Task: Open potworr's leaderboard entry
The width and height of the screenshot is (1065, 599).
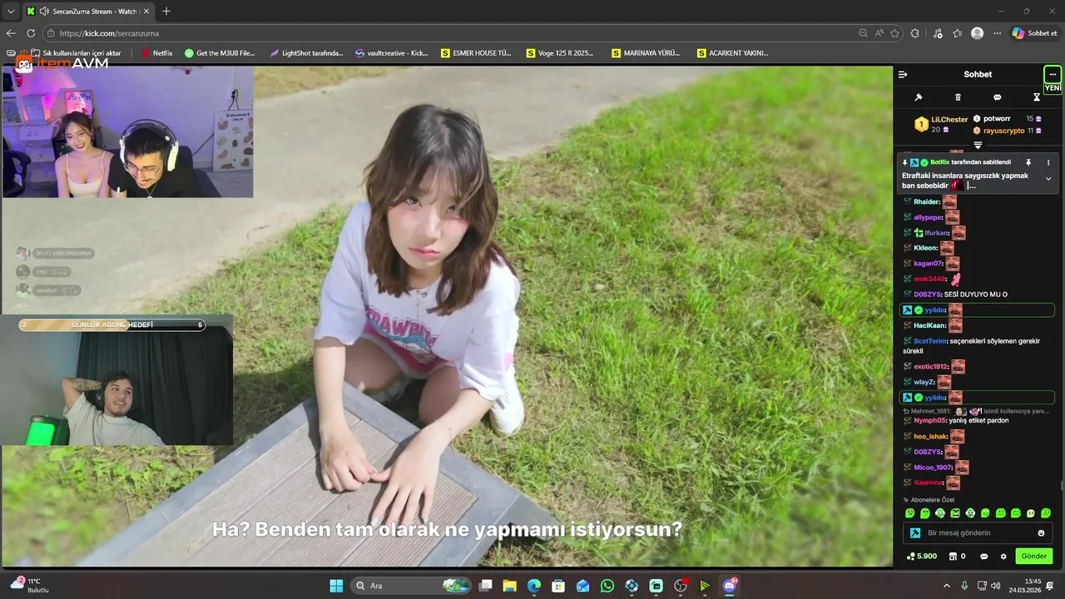Action: [x=997, y=119]
